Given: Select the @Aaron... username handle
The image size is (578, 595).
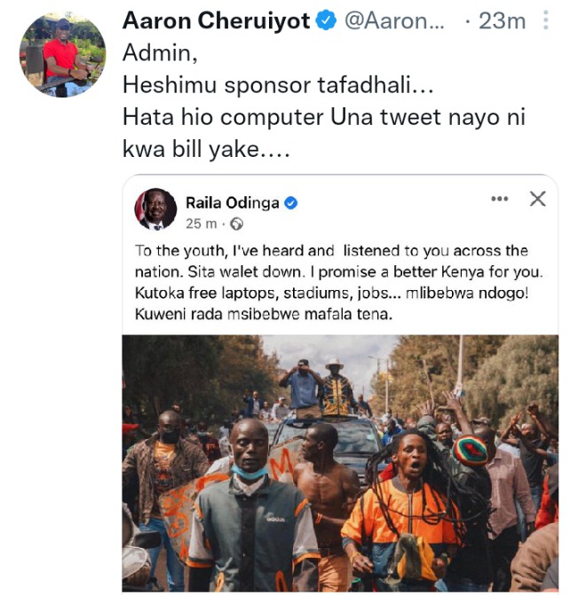Looking at the screenshot, I should pyautogui.click(x=394, y=20).
